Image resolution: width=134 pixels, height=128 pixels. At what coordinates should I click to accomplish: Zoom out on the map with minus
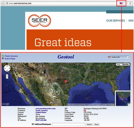7,78
